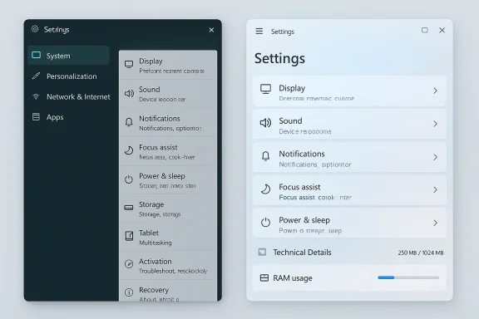
Task: Click the Technical Details label
Action: (x=302, y=253)
